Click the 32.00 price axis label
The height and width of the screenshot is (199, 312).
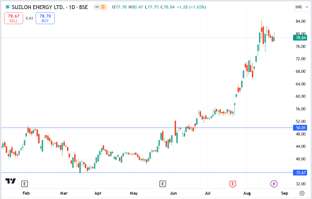[300, 184]
